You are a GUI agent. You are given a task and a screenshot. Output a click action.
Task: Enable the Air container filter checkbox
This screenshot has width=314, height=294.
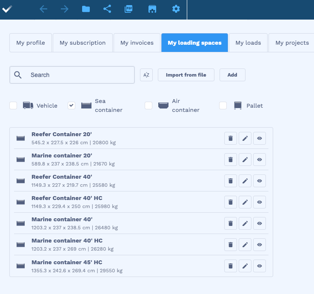pos(148,106)
